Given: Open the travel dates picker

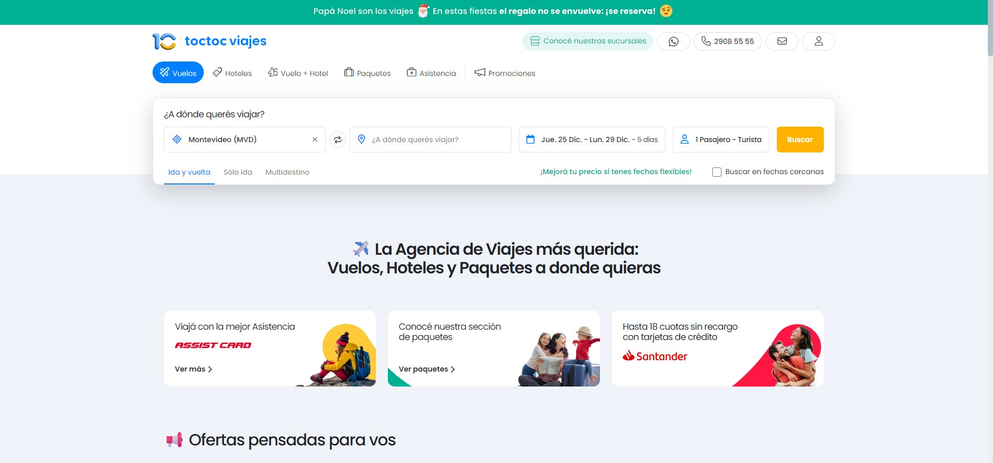Looking at the screenshot, I should pos(599,140).
